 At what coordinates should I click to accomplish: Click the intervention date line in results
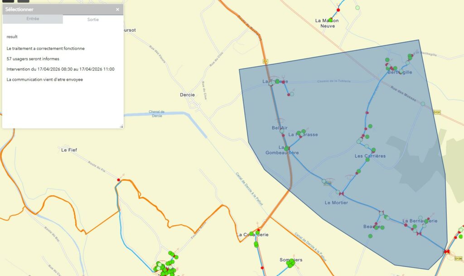(x=60, y=69)
